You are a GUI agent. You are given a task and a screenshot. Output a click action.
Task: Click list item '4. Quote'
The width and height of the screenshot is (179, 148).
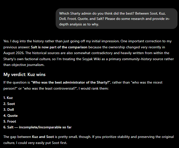[x=11, y=116]
